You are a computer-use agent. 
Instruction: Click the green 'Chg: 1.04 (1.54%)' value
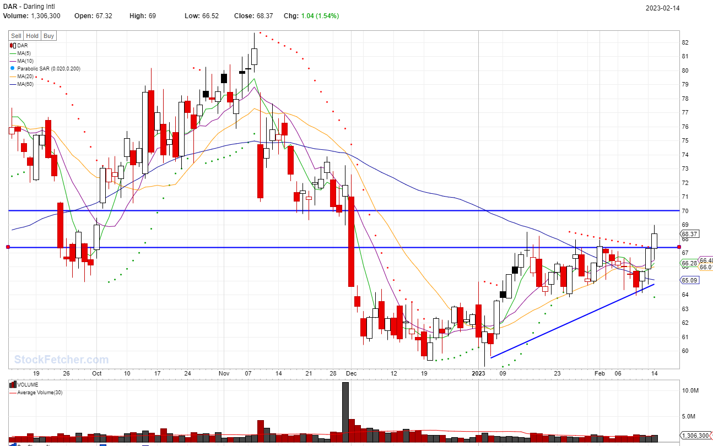tap(311, 16)
